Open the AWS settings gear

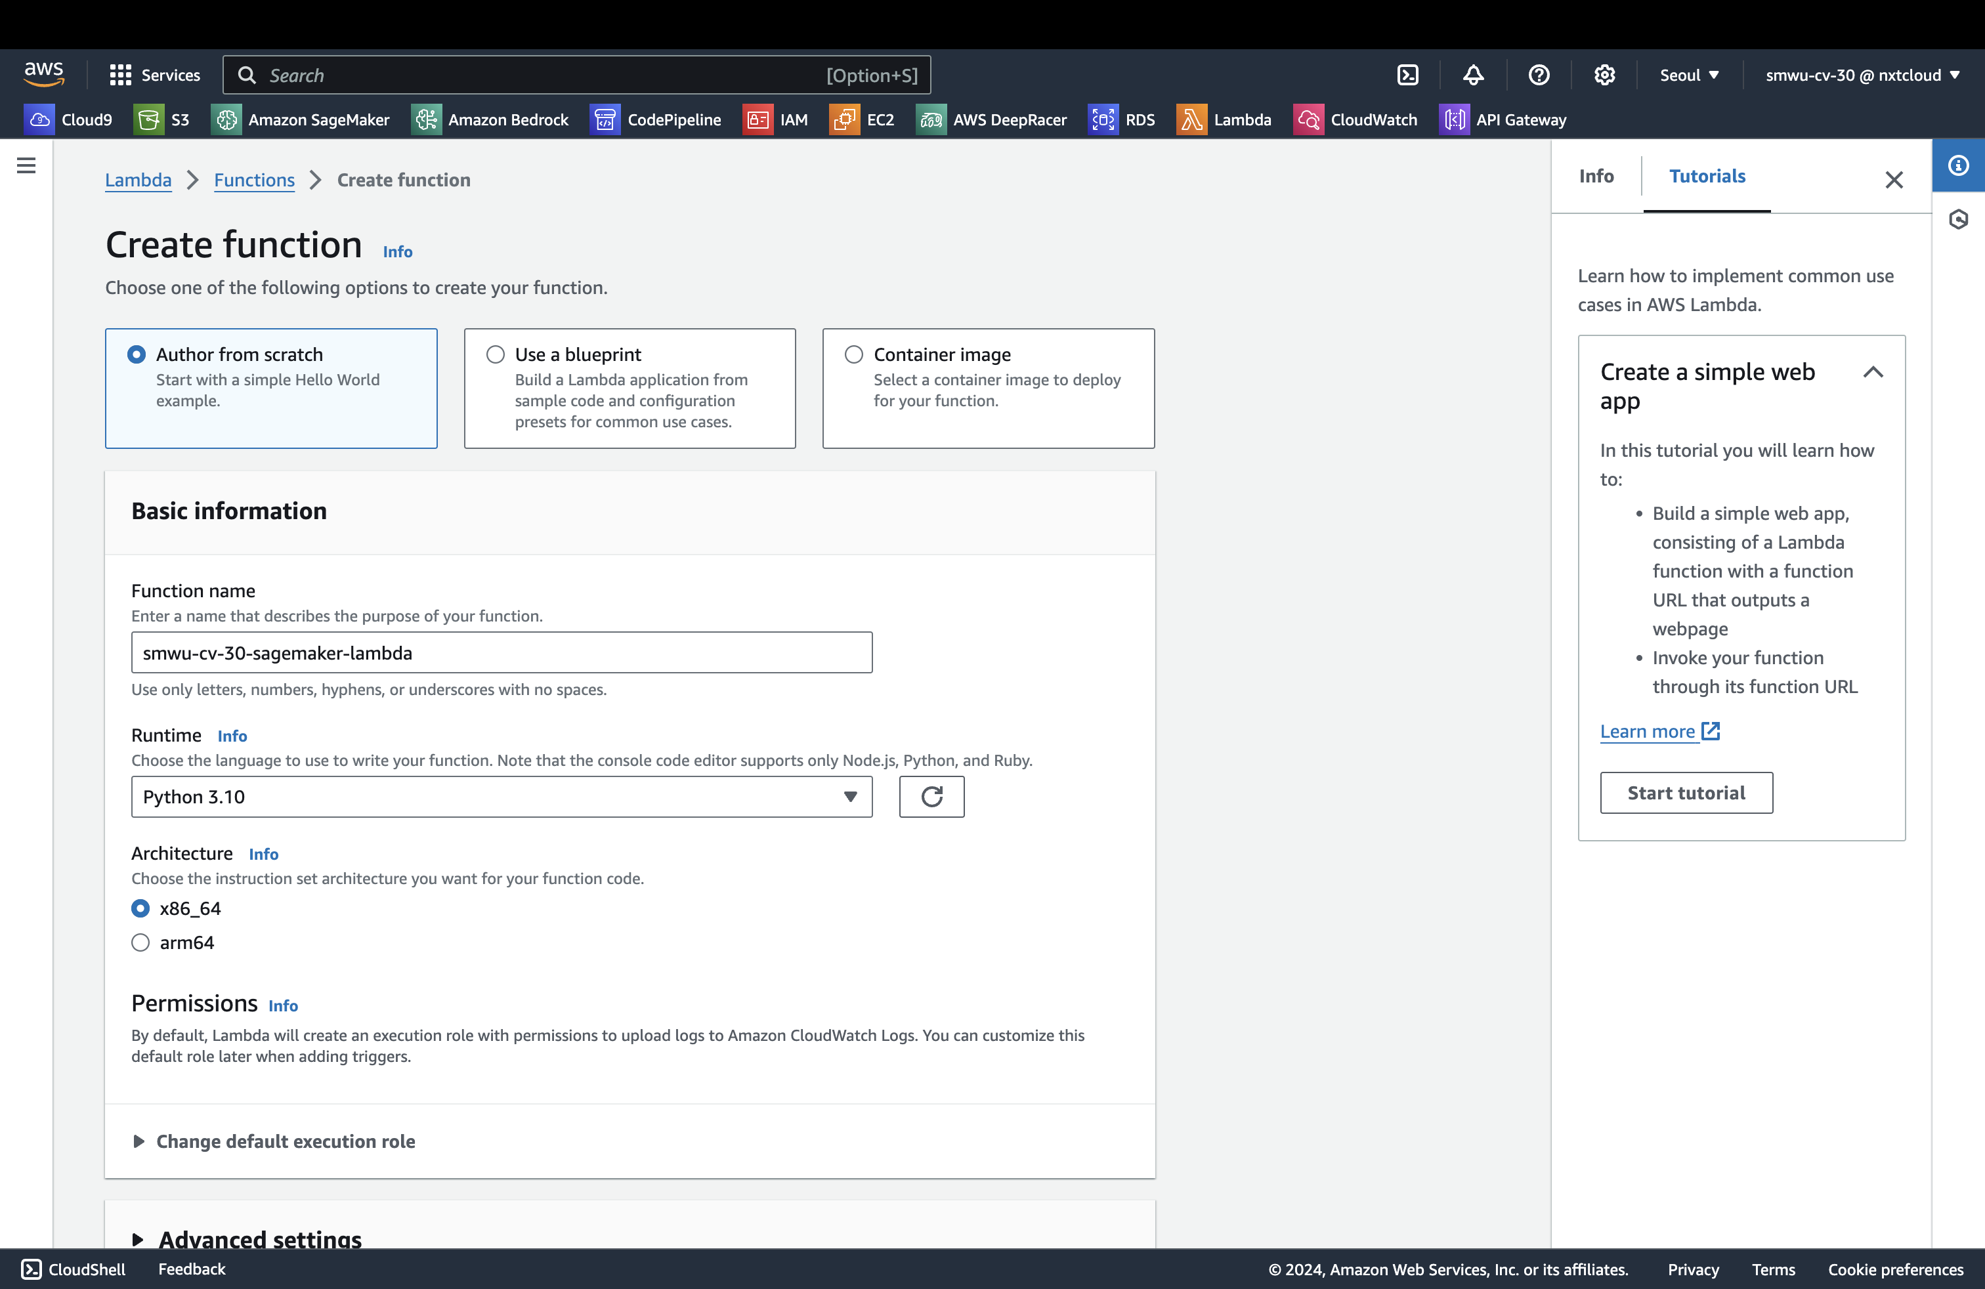1604,75
